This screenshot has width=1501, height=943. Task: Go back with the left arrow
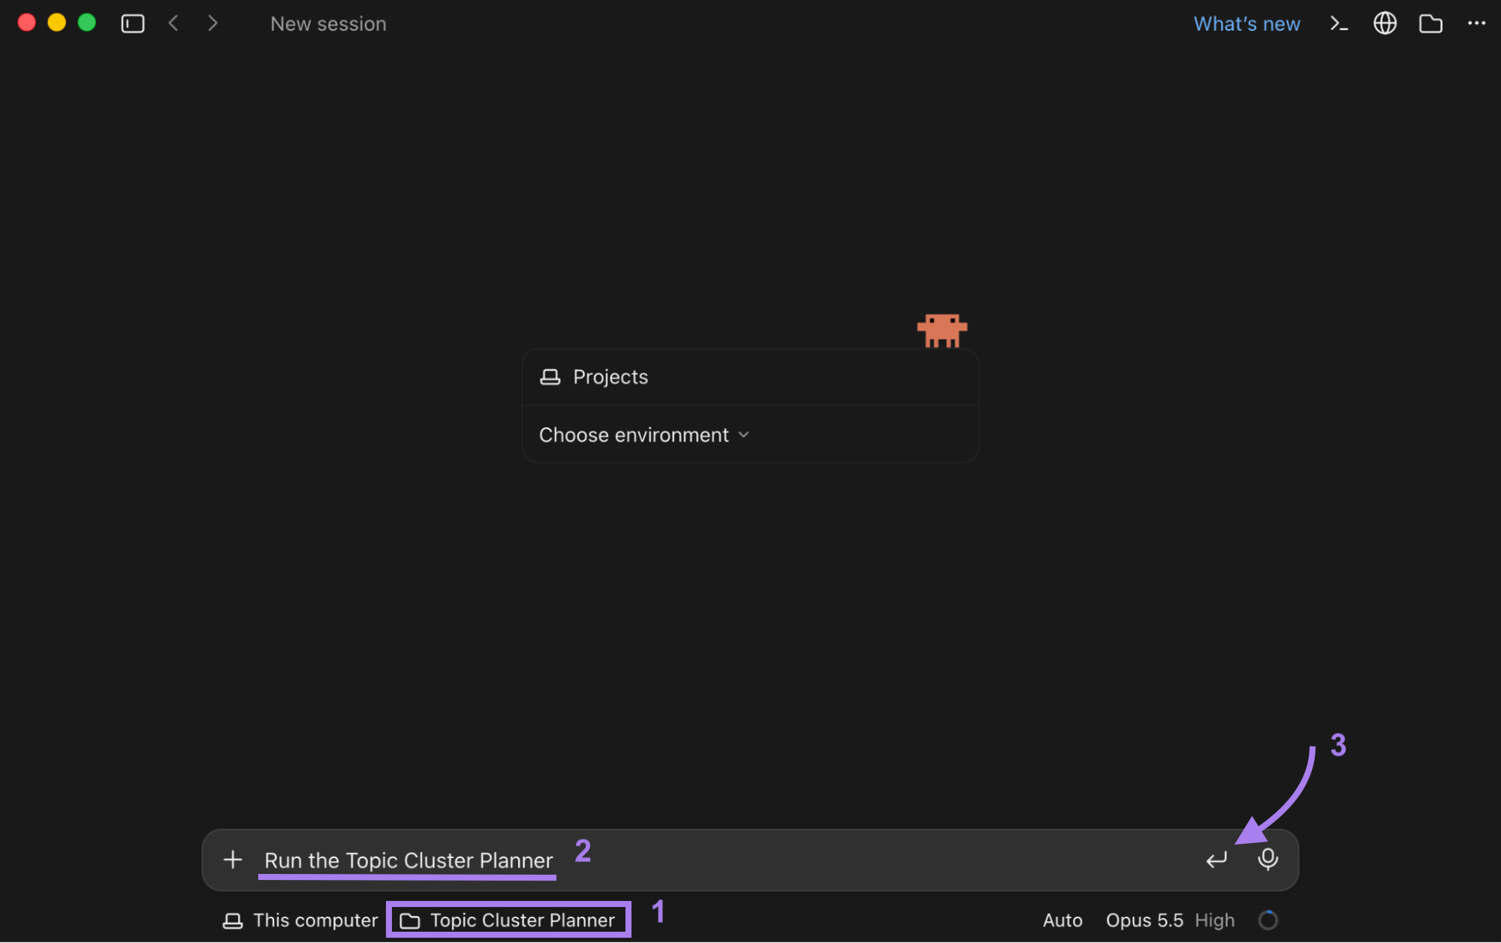coord(173,24)
